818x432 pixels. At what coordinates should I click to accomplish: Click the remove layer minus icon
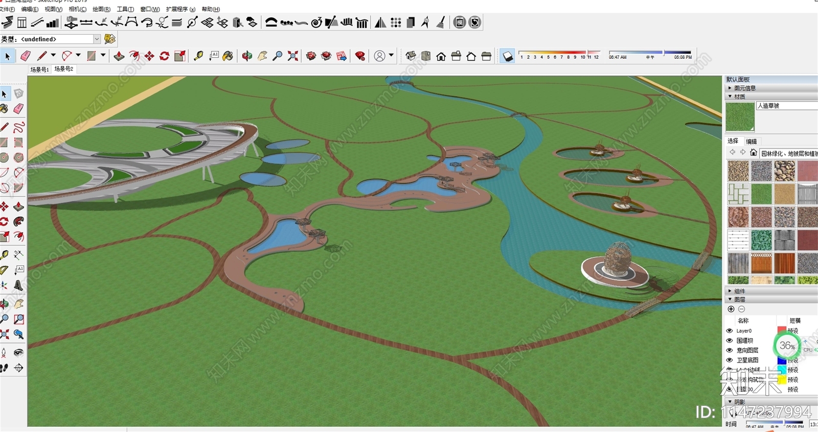tap(741, 309)
